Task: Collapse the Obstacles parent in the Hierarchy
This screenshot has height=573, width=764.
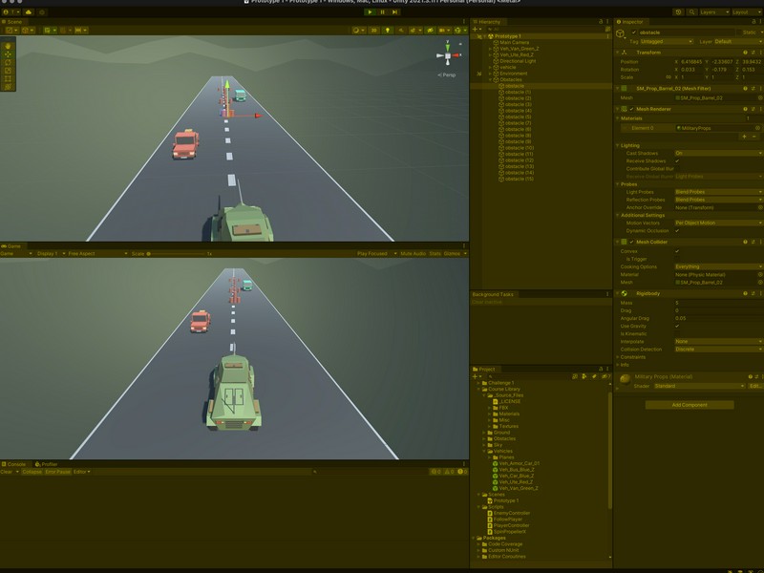Action: 490,79
